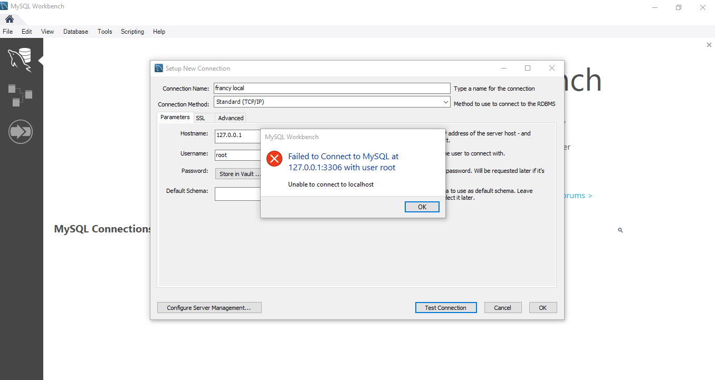This screenshot has width=715, height=380.
Task: Open the Help menu
Action: click(x=159, y=32)
